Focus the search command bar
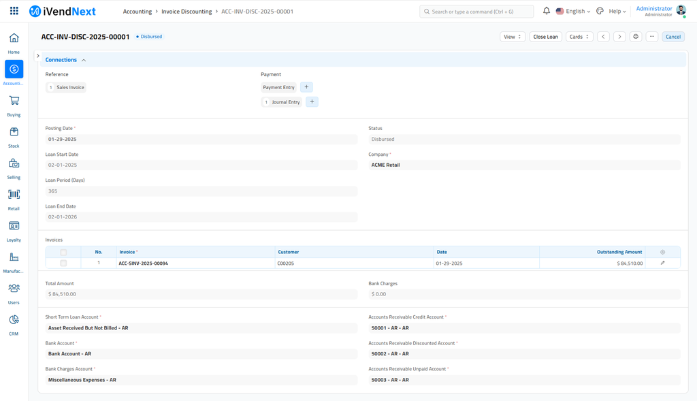Viewport: 697px width, 401px height. (x=476, y=12)
